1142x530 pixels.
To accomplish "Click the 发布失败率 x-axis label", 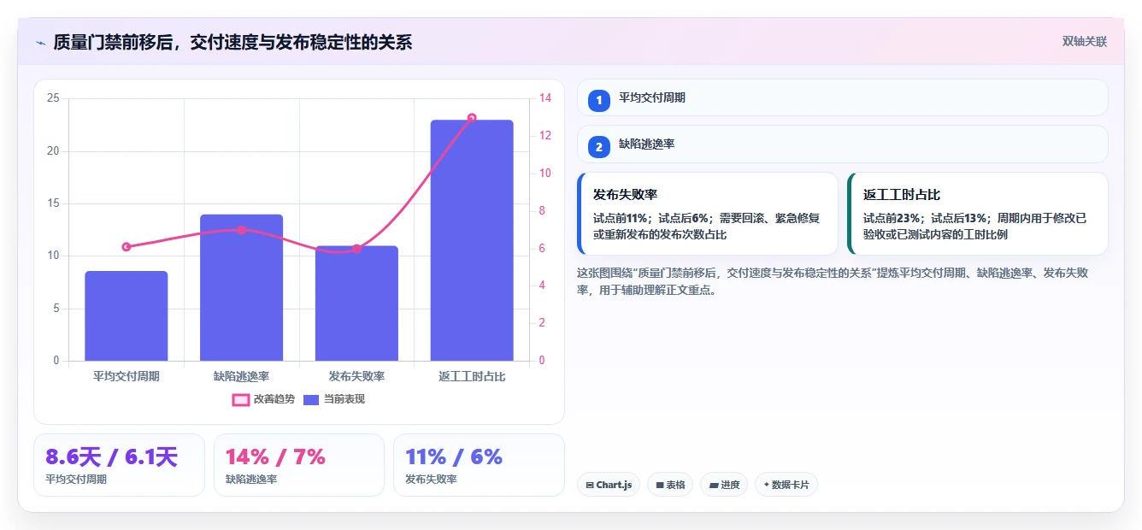I will point(356,376).
